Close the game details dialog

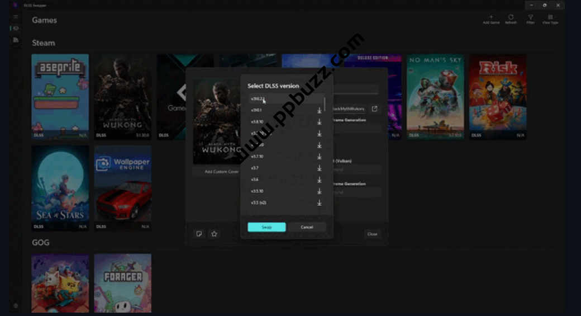pyautogui.click(x=372, y=234)
